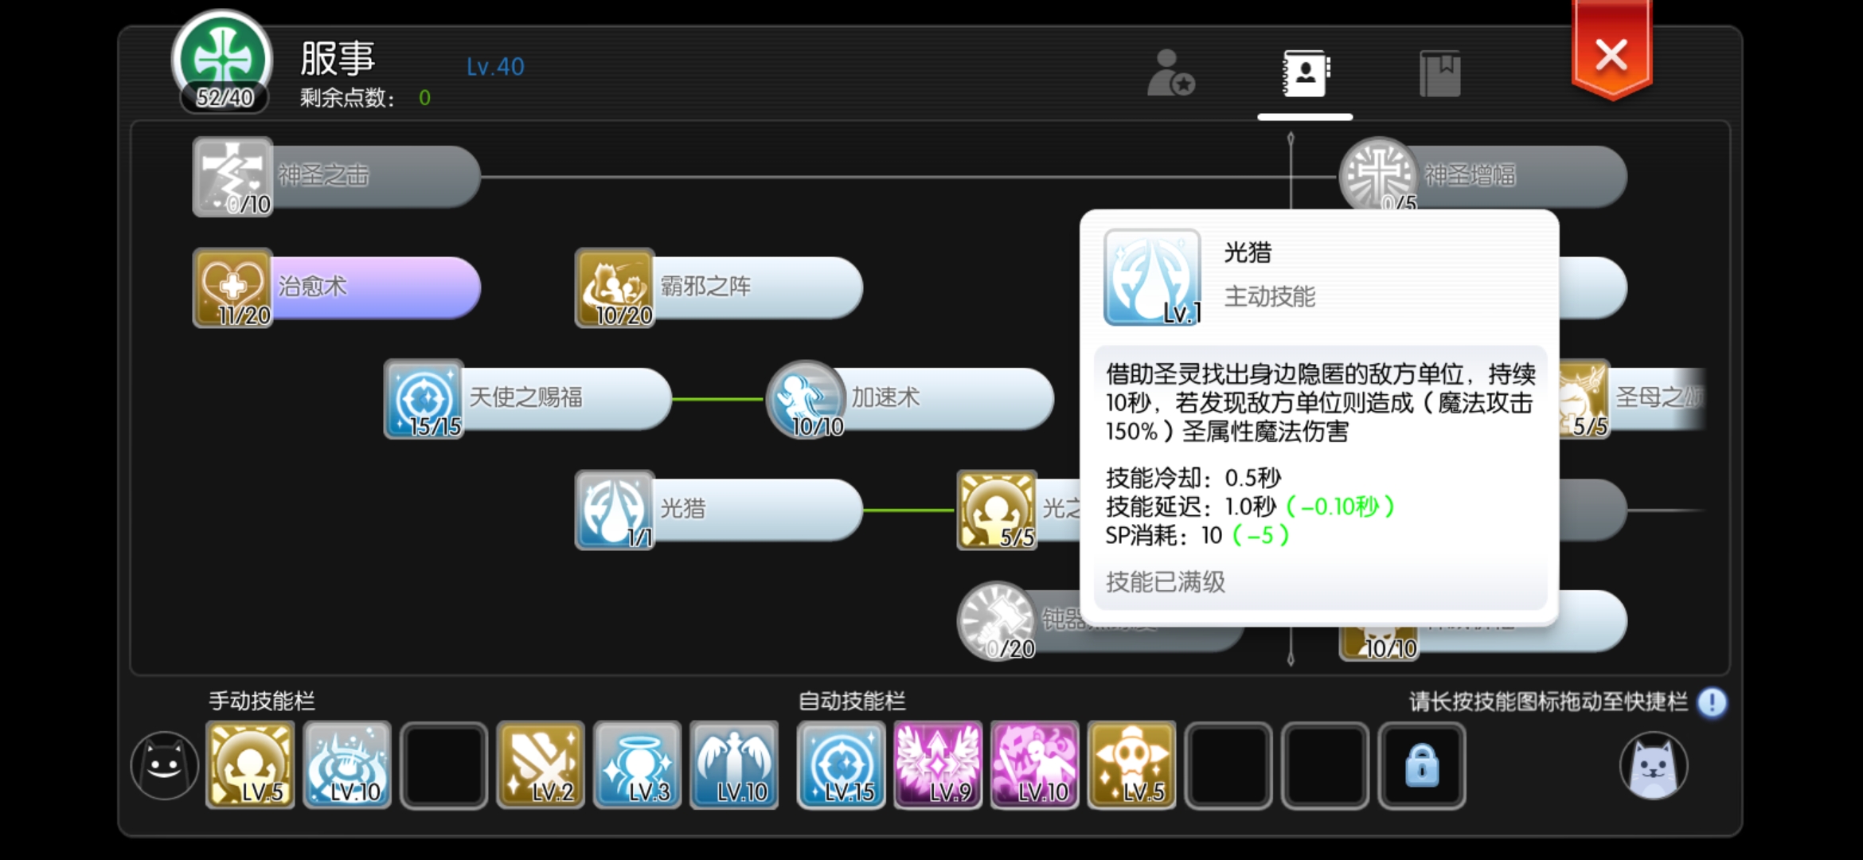Tap the blue info exclamation icon
The image size is (1863, 860).
pyautogui.click(x=1712, y=702)
